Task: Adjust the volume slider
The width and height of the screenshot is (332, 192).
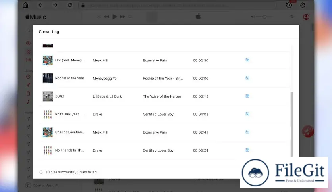Action: pos(264,17)
